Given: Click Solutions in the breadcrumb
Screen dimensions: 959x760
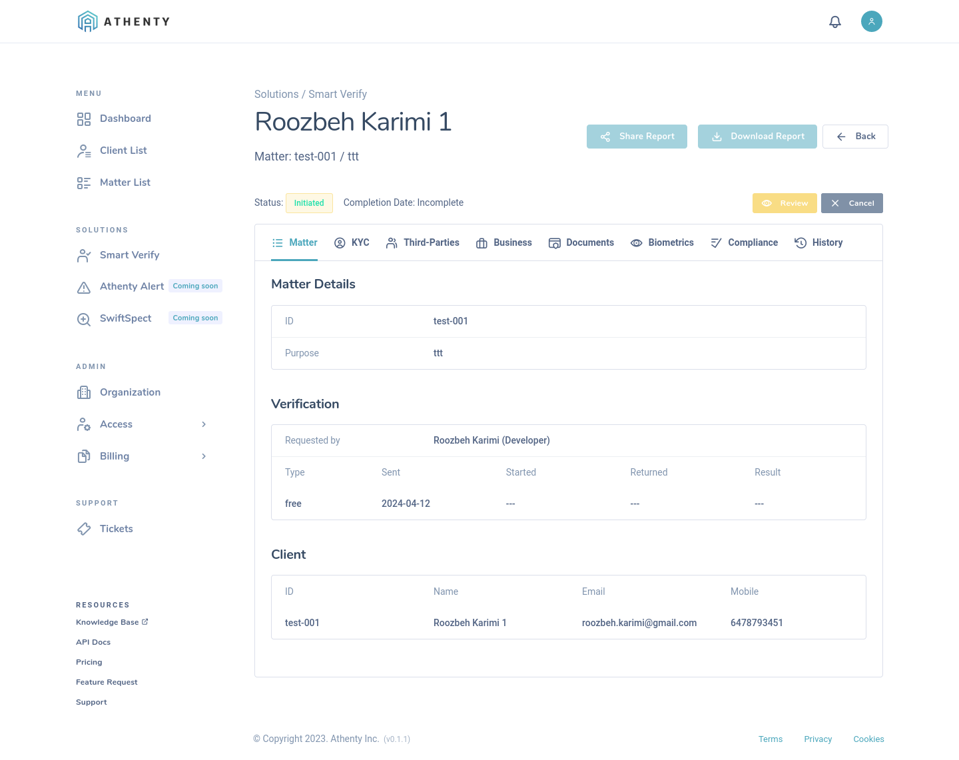Looking at the screenshot, I should [276, 95].
